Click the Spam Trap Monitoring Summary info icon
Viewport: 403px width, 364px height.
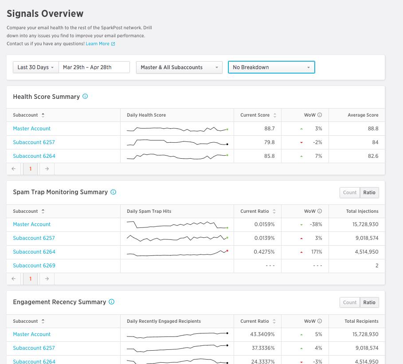click(x=113, y=192)
